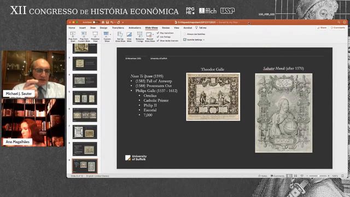The height and width of the screenshot is (197, 350).
Task: Click Ana Magalhães's video tile
Action: pyautogui.click(x=33, y=123)
